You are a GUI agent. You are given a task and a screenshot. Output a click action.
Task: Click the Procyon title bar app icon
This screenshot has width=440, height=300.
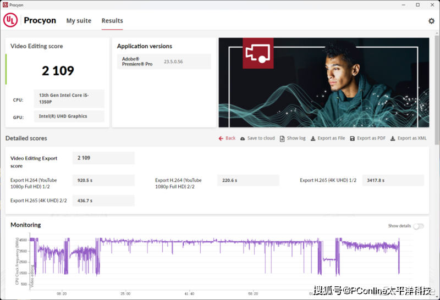pyautogui.click(x=5, y=4)
